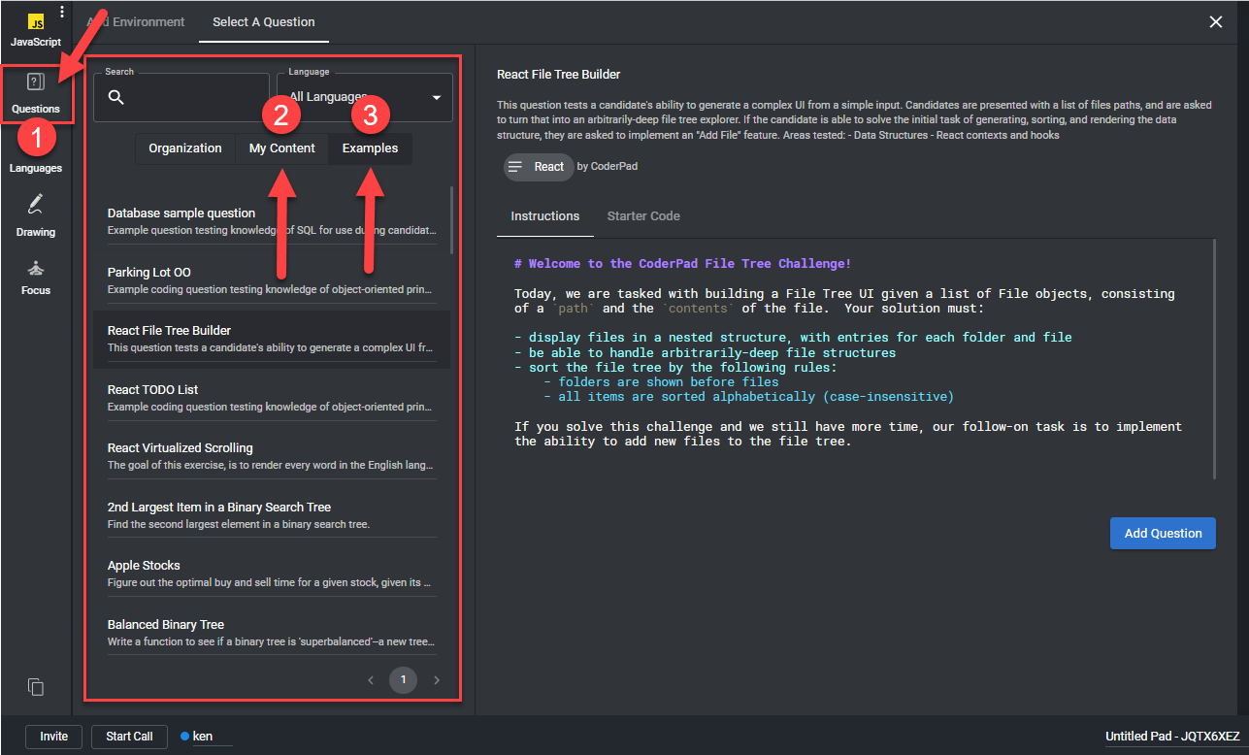Expand the All Languages dropdown
1249x755 pixels.
(x=436, y=98)
